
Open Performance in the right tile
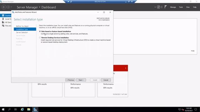click(108, 84)
